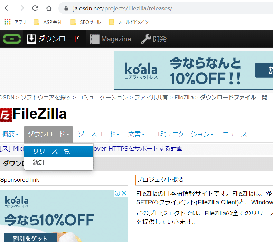Open Magazine in the header bar
Viewport: 273px width, 242px height.
tap(110, 39)
